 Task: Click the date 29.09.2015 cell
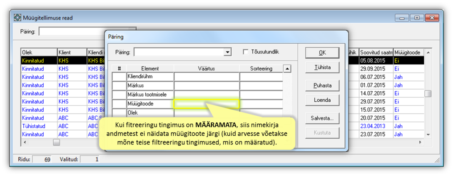[x=376, y=69]
